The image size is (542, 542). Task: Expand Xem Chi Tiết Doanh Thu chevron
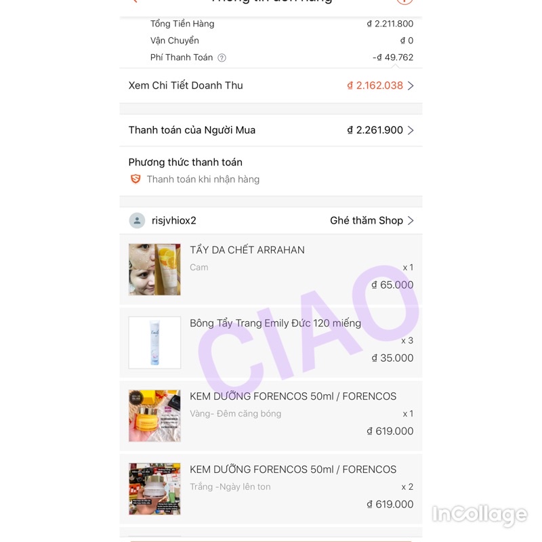pos(411,86)
